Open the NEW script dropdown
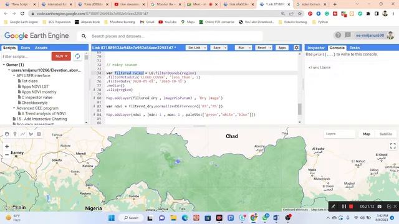Screen dimensions: 399x224 pyautogui.click(x=61, y=56)
